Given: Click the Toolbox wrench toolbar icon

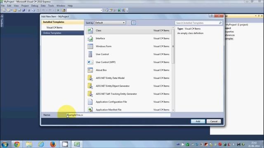Looking at the screenshot, I should tap(115, 10).
